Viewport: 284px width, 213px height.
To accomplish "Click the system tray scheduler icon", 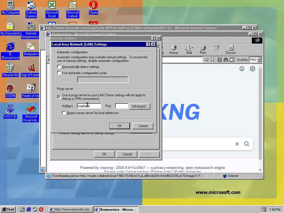I will (264, 210).
